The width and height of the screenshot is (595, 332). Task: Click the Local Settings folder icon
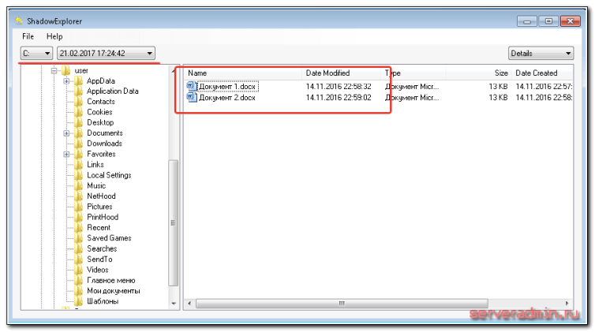[x=79, y=175]
